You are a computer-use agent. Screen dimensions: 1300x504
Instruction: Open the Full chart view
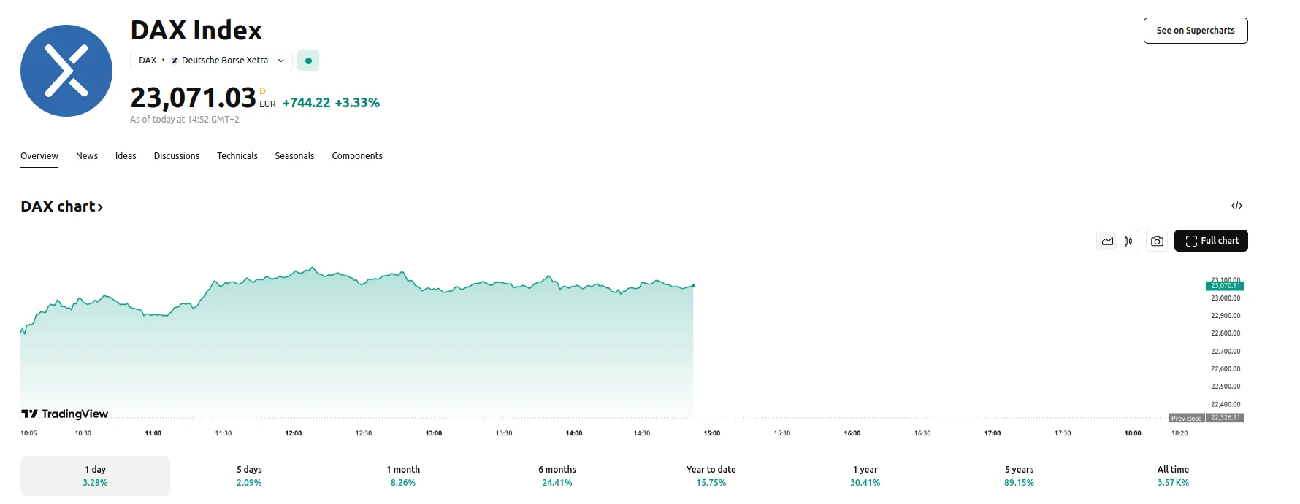click(1211, 241)
